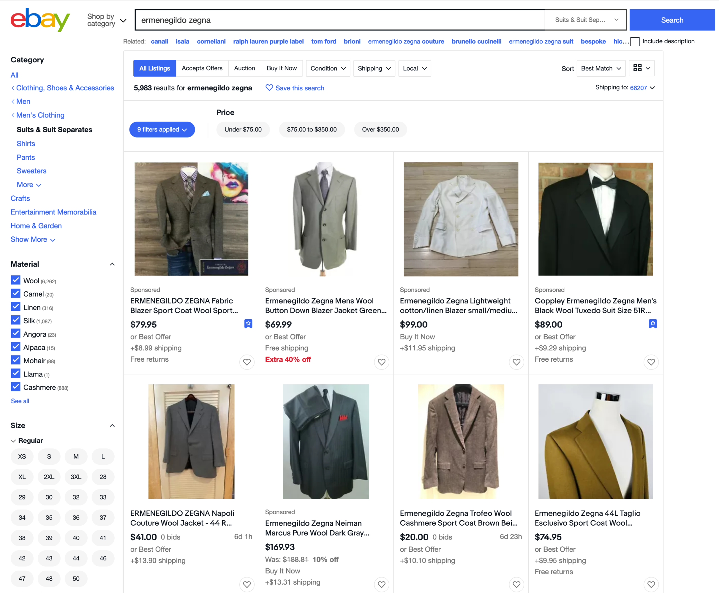The height and width of the screenshot is (593, 719).
Task: Expand Show More categories
Action: click(x=33, y=240)
